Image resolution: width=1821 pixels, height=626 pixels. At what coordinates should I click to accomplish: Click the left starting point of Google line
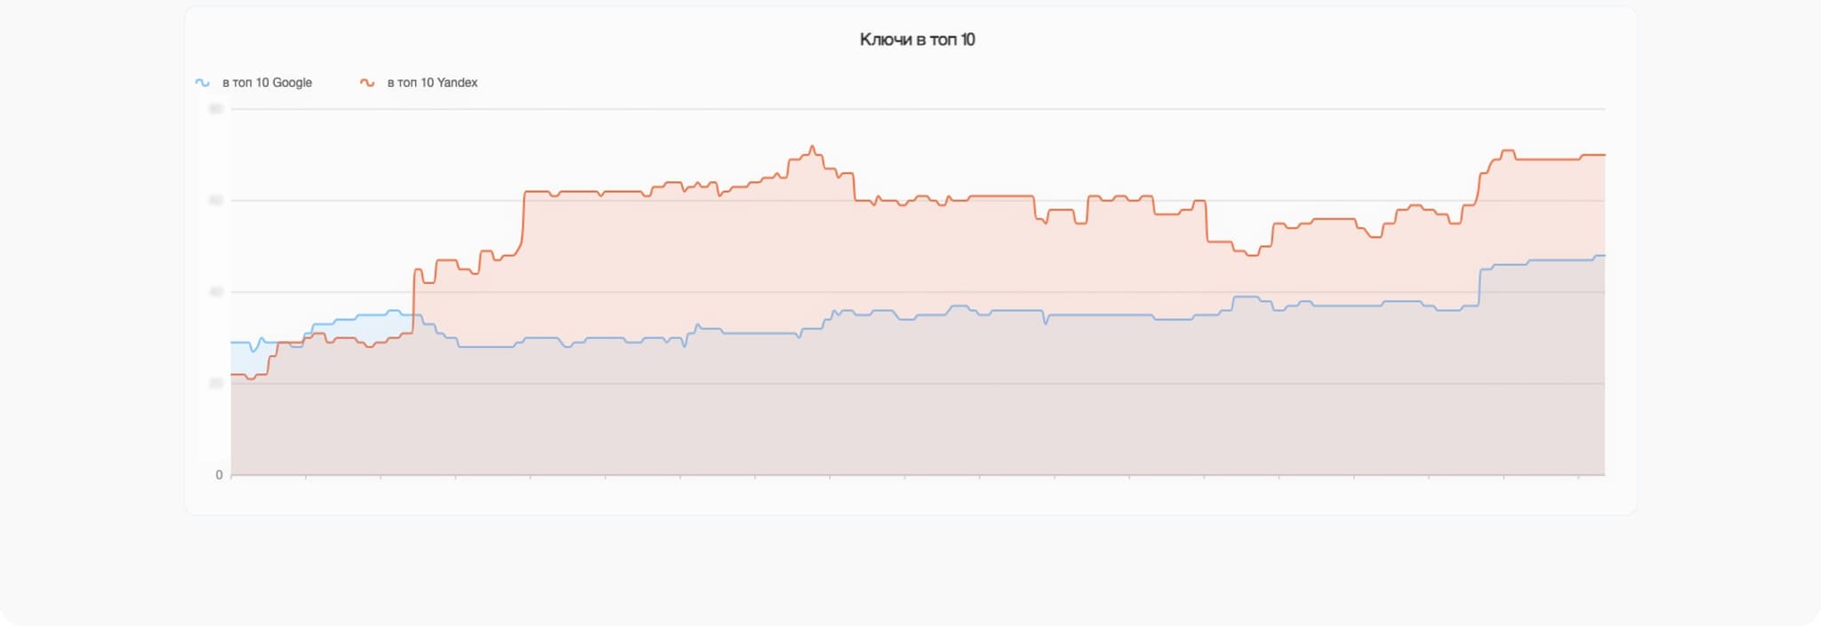tap(232, 343)
